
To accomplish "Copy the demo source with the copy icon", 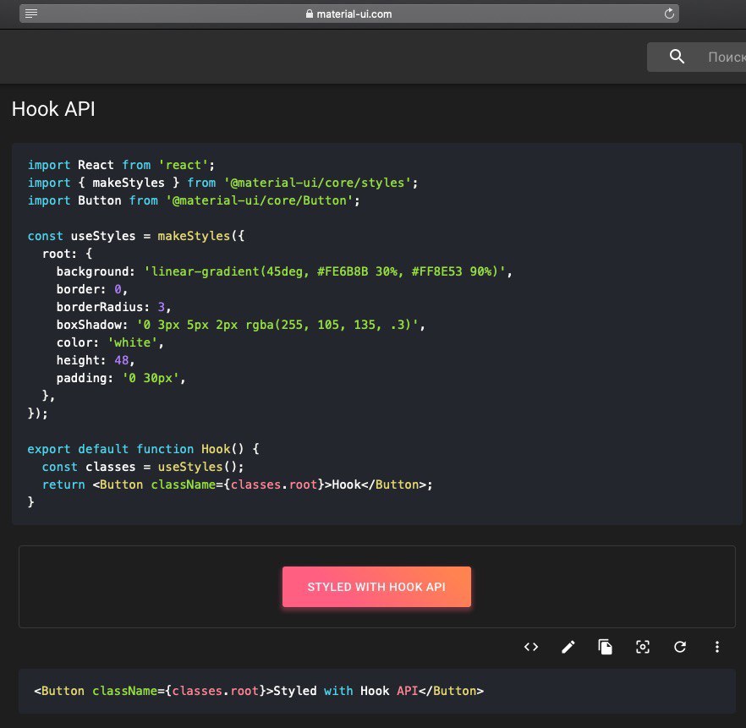I will tap(606, 647).
